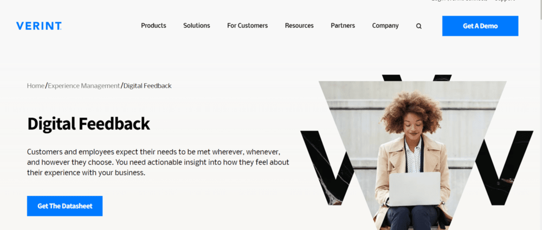Click the Verint logo

click(x=38, y=26)
